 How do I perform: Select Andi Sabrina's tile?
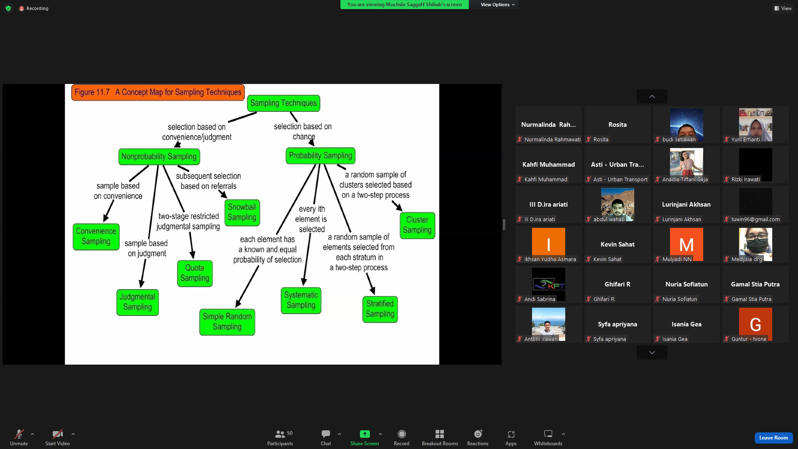click(549, 284)
